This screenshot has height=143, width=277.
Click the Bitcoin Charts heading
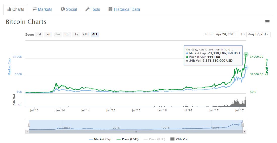(26, 22)
